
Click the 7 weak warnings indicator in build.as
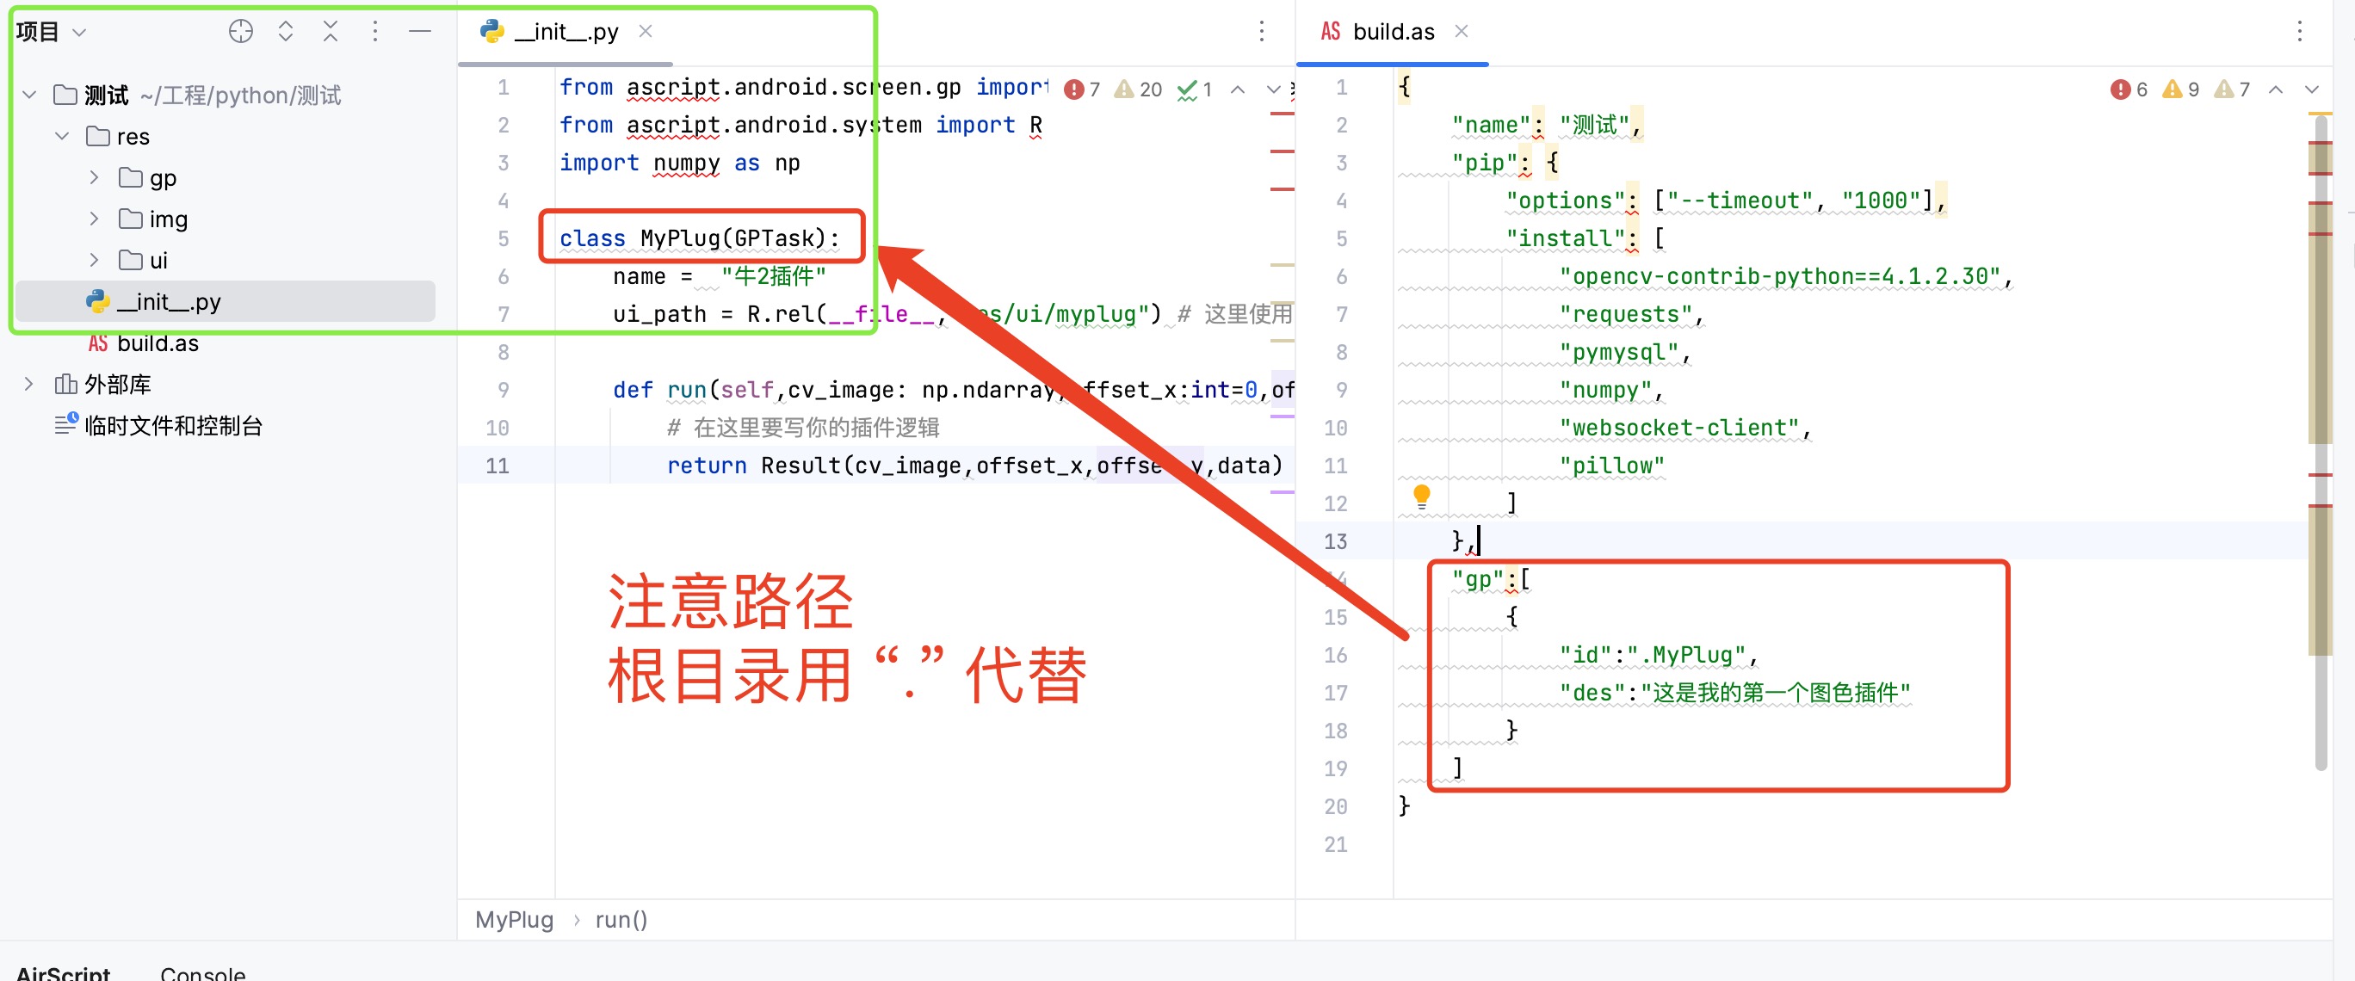pos(2232,89)
